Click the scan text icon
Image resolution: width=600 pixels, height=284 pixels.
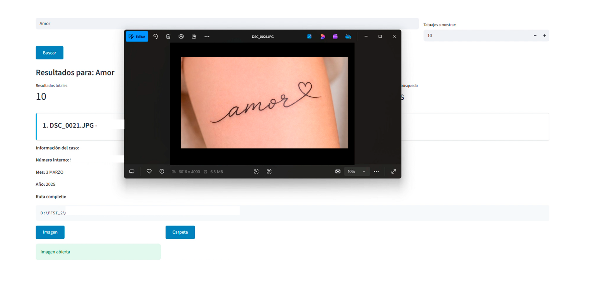click(x=269, y=171)
